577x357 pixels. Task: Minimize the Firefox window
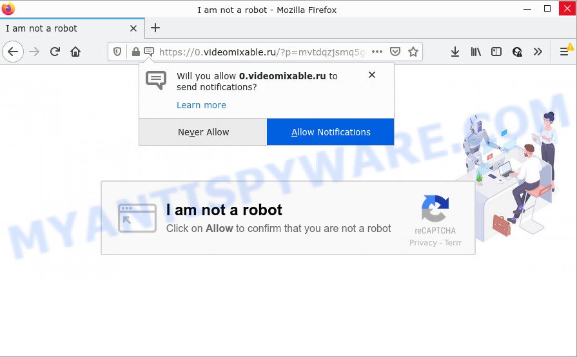click(527, 9)
